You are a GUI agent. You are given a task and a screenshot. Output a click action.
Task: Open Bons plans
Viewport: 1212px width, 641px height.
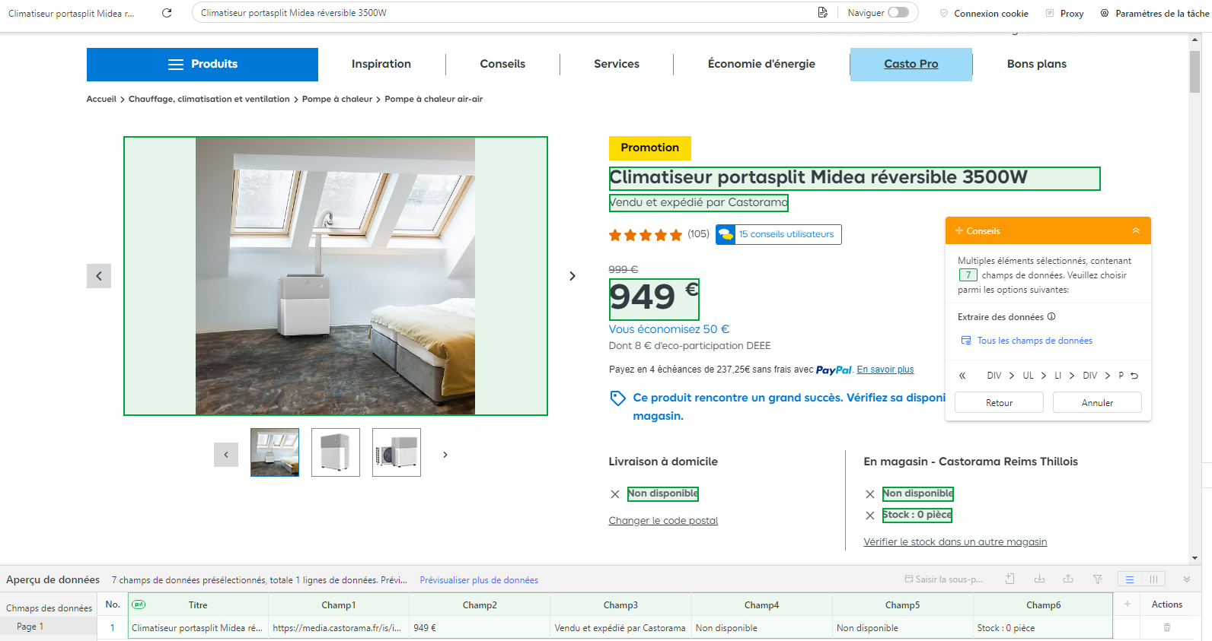click(1037, 65)
